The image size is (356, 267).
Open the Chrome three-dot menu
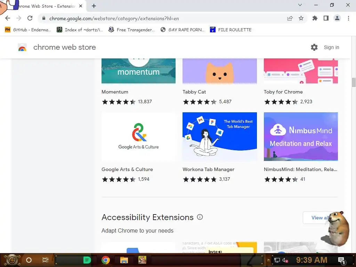(348, 18)
